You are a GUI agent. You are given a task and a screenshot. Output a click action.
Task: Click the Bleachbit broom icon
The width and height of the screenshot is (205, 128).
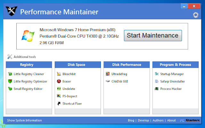[59, 74]
